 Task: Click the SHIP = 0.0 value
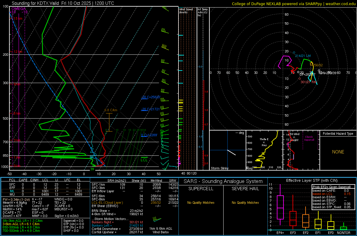click(x=71, y=231)
